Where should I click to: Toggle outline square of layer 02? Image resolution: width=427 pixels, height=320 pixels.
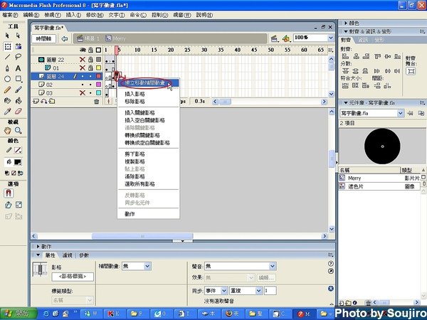click(x=99, y=85)
